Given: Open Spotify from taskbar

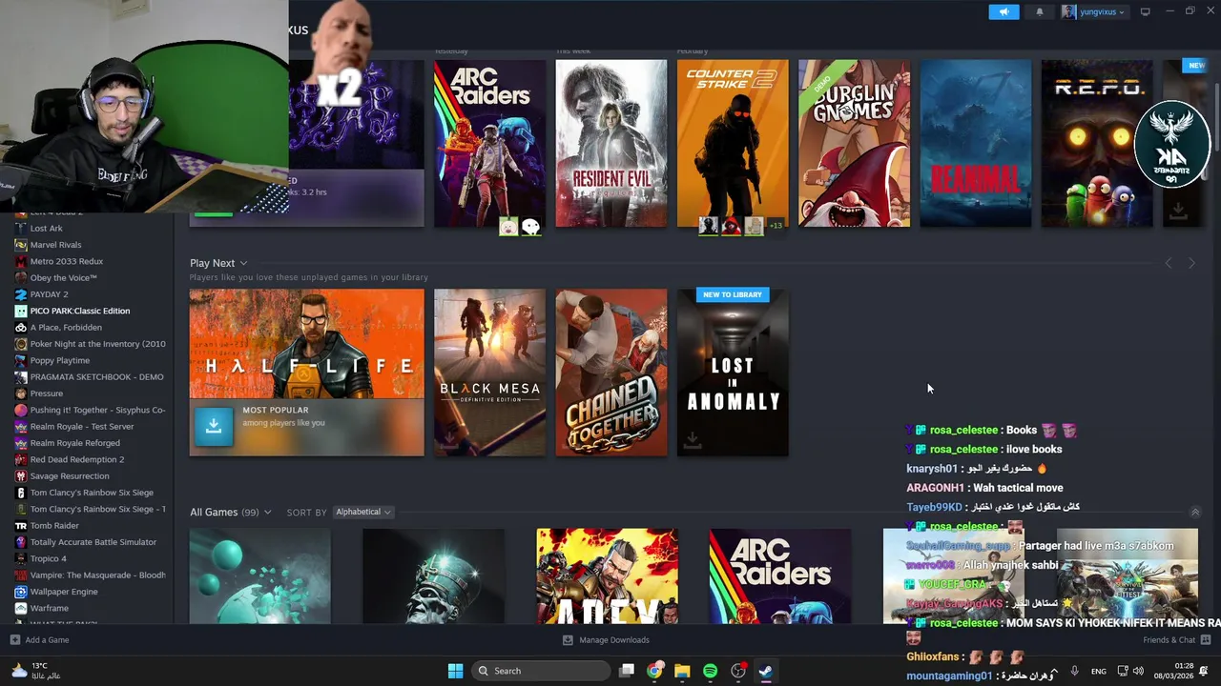Looking at the screenshot, I should (x=710, y=671).
